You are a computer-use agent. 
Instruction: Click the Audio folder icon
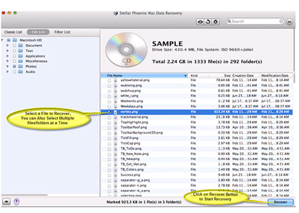pyautogui.click(x=21, y=72)
